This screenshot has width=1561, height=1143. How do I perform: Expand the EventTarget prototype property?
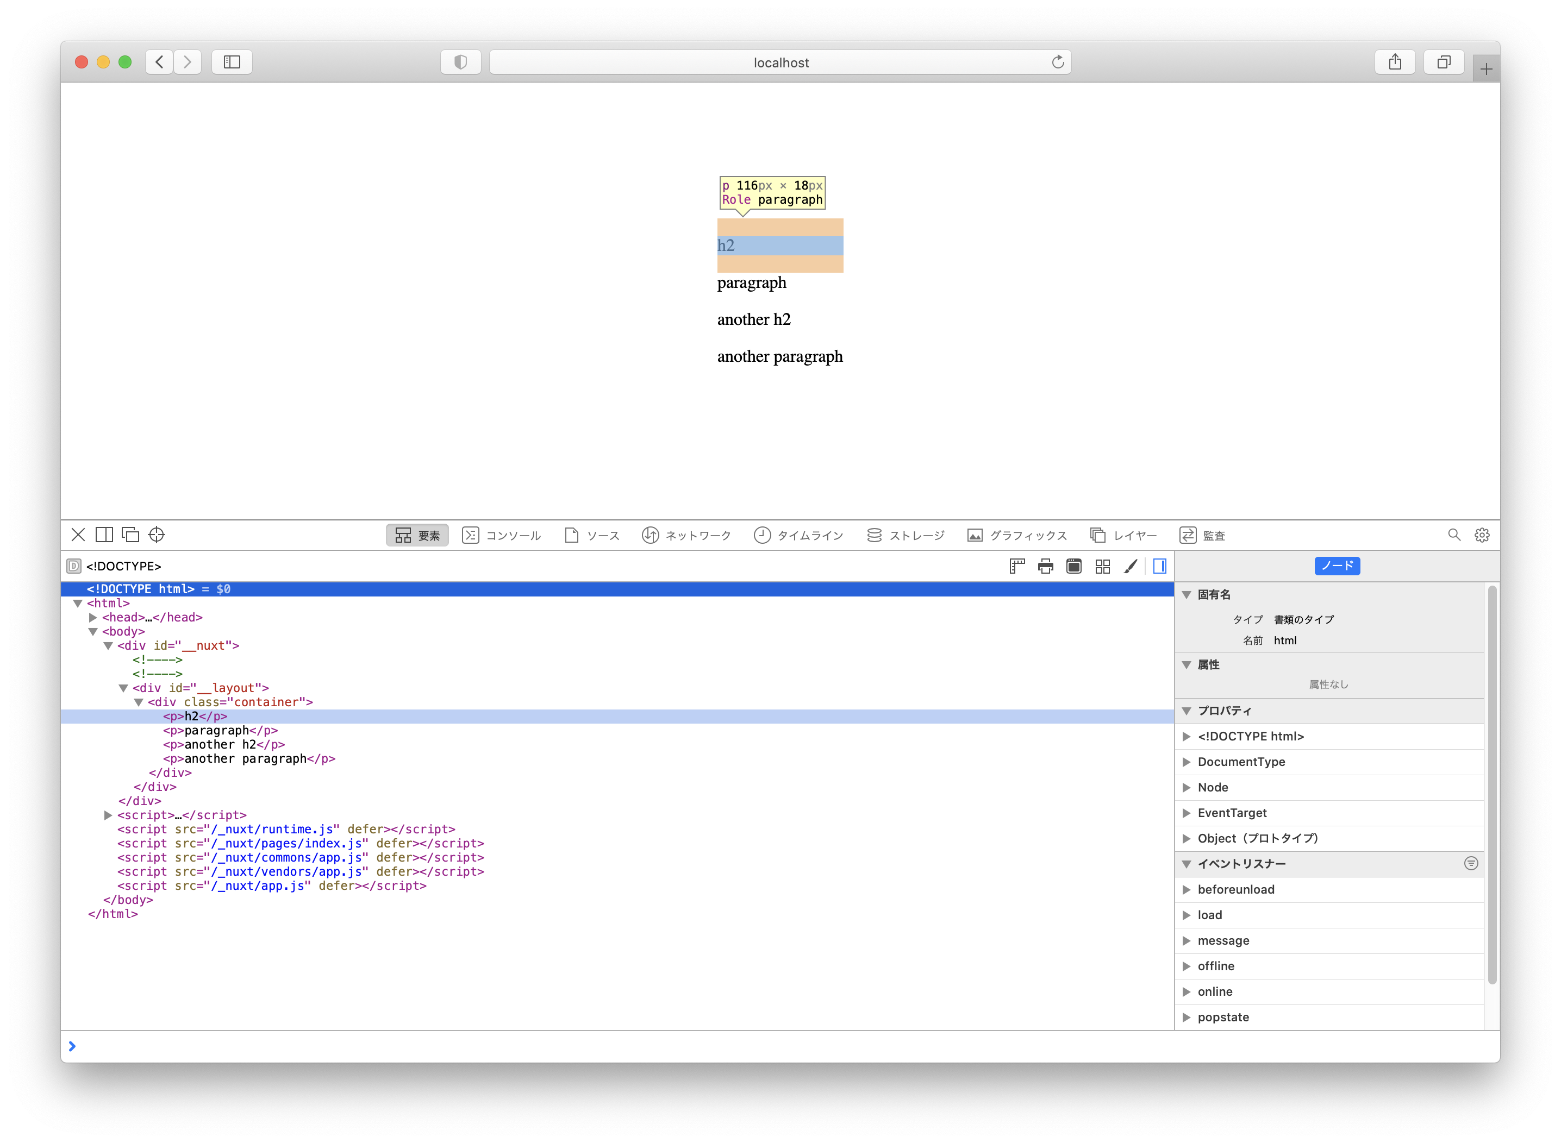coord(1187,812)
